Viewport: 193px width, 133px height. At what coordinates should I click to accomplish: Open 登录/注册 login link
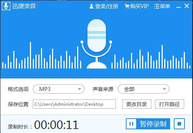[107, 6]
